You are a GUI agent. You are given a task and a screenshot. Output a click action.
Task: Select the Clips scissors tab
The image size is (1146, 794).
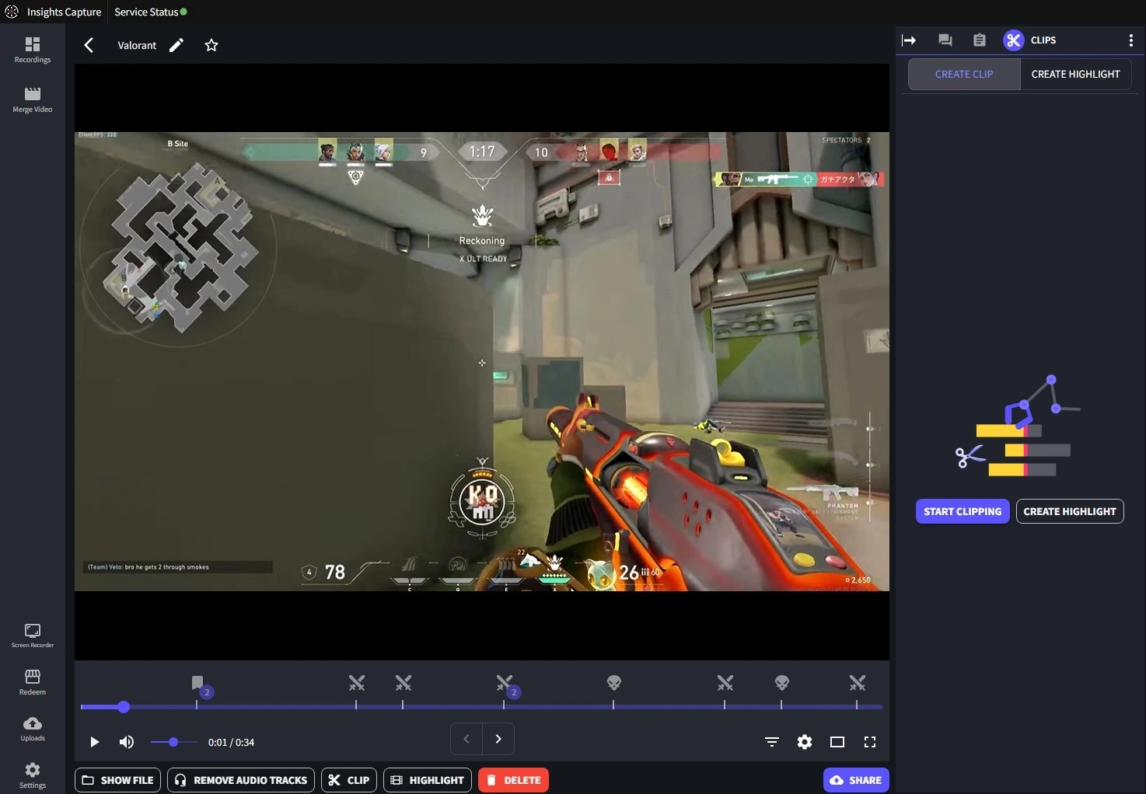click(x=1014, y=40)
